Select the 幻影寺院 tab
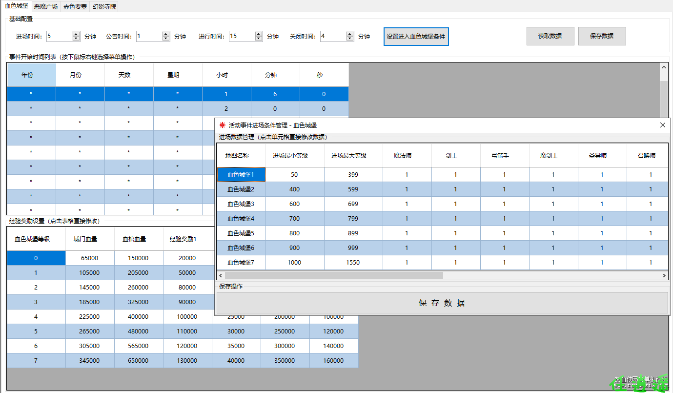This screenshot has height=393, width=673. pos(104,7)
